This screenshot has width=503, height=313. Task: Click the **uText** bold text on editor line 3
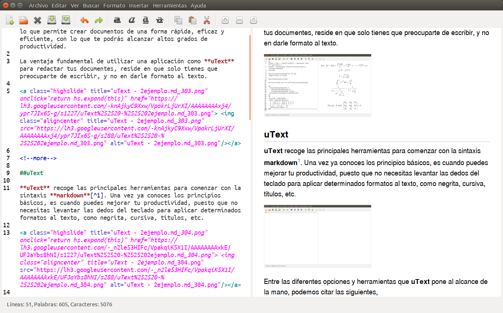(x=219, y=61)
